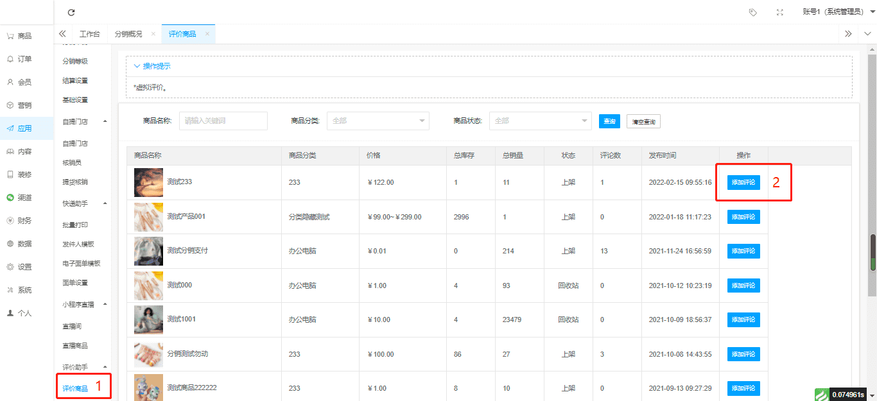Click the tag icon in header
This screenshot has width=877, height=401.
752,12
